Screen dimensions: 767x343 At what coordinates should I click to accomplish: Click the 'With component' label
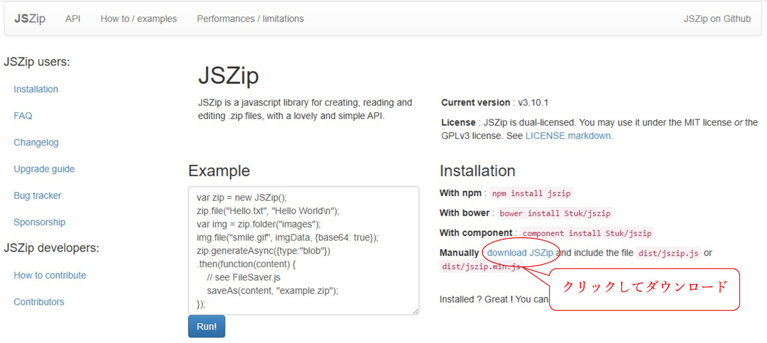pyautogui.click(x=476, y=233)
